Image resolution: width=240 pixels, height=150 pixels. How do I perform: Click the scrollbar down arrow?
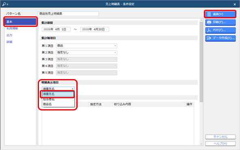coord(201,144)
